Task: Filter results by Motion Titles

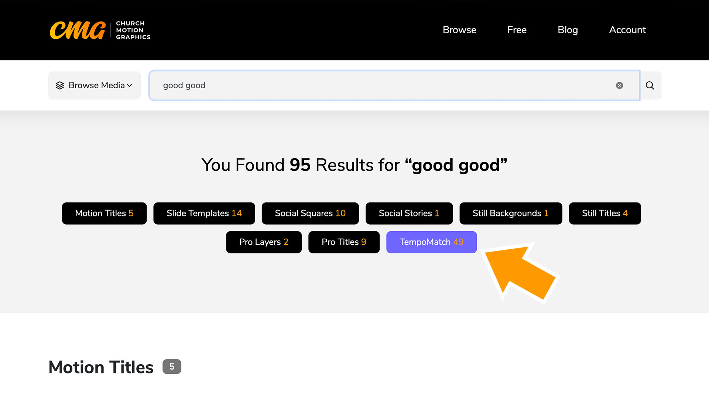Action: click(x=104, y=213)
